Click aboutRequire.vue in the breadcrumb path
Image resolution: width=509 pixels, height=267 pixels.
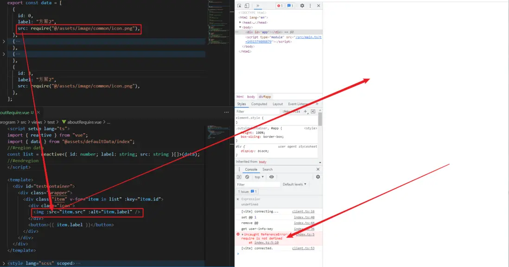(84, 122)
